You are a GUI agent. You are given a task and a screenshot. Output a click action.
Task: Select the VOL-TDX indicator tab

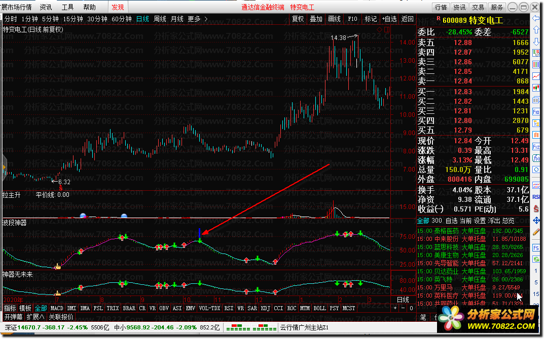[x=209, y=308]
